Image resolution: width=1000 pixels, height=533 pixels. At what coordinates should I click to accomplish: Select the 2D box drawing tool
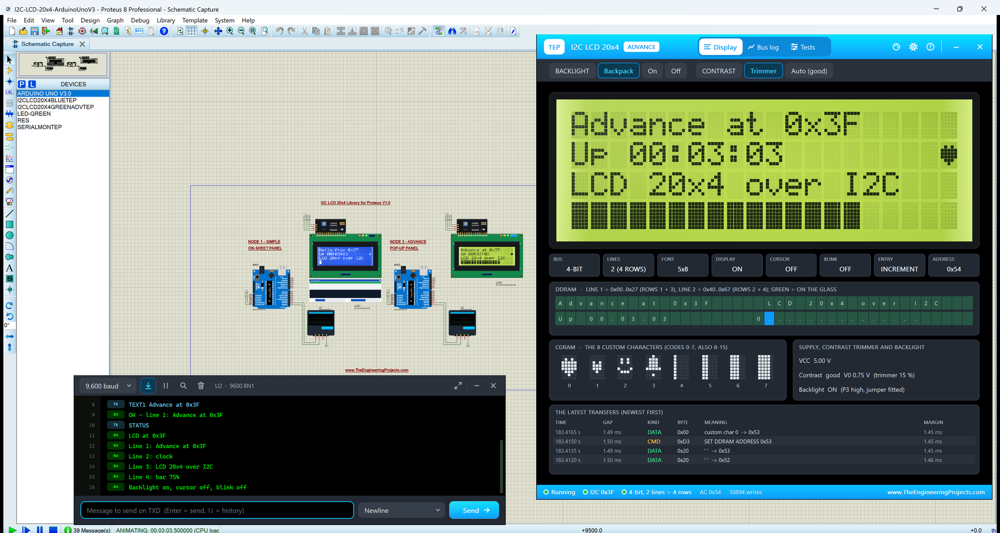click(x=9, y=225)
